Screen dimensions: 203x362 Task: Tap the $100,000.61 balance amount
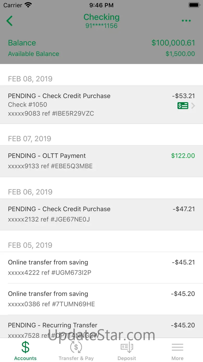(173, 43)
